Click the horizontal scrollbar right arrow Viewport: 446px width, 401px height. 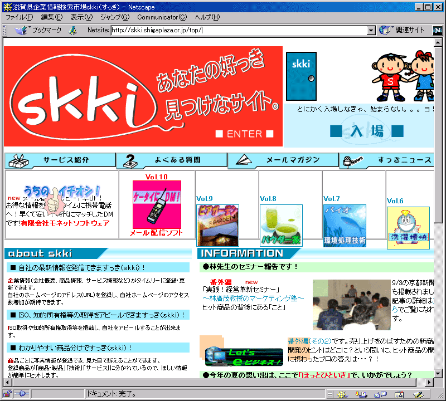[x=430, y=383]
